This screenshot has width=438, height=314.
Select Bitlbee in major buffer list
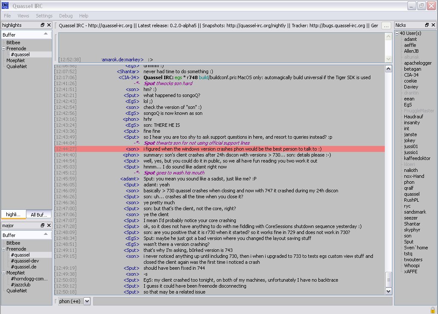pos(13,243)
